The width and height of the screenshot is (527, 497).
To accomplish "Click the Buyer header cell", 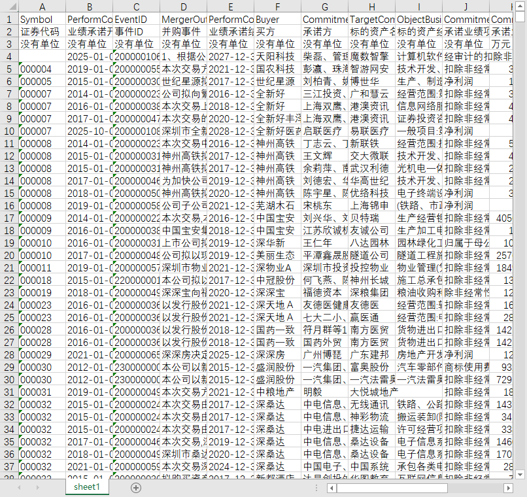I will pyautogui.click(x=278, y=19).
